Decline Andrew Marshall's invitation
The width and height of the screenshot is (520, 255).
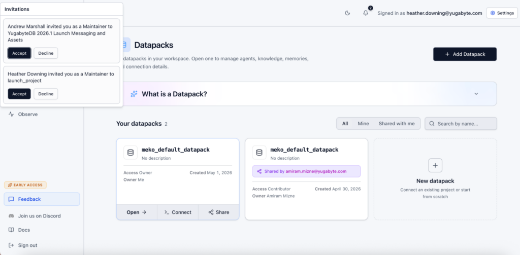(46, 53)
